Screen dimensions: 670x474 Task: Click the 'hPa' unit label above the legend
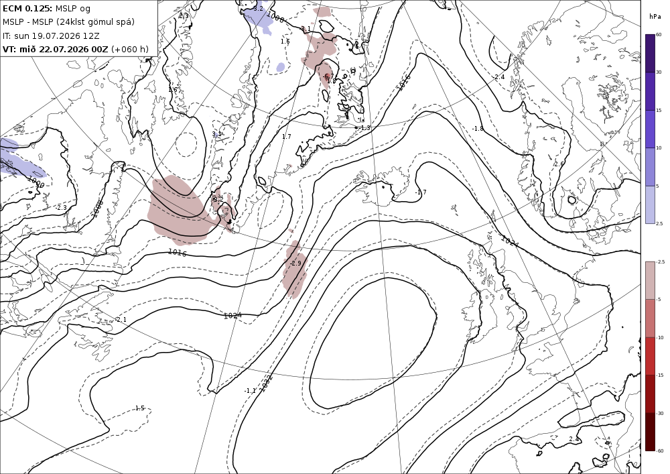(655, 17)
